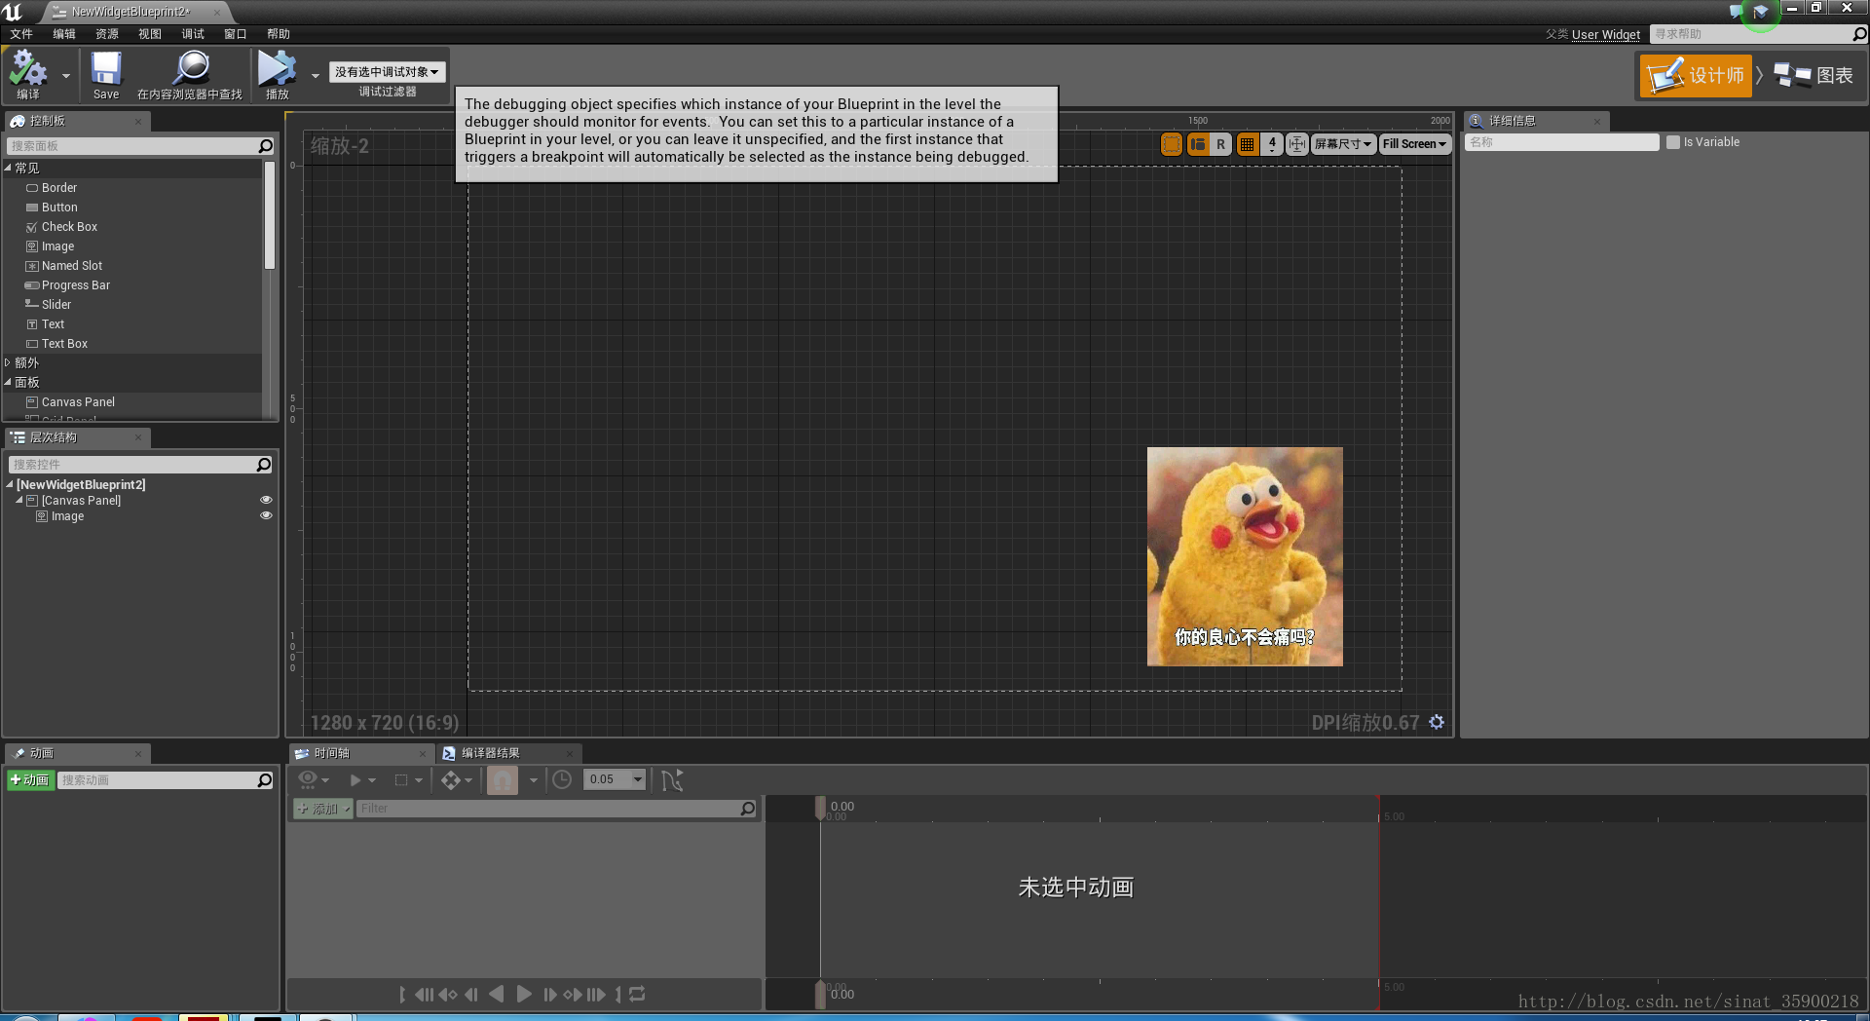Open the 资源 menu
The height and width of the screenshot is (1021, 1870).
coord(107,34)
